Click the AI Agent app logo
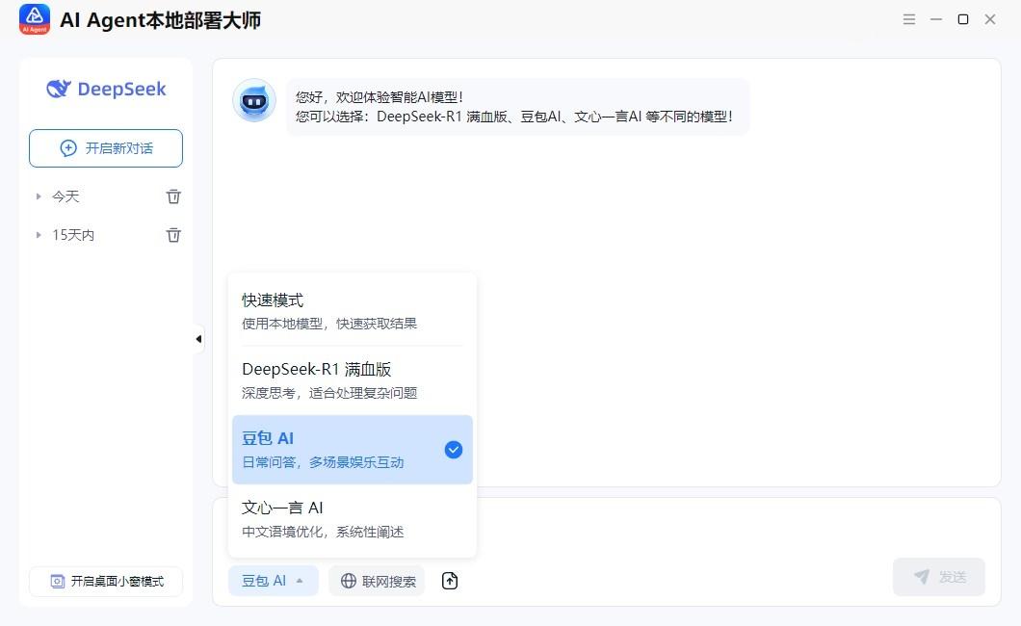 click(35, 19)
